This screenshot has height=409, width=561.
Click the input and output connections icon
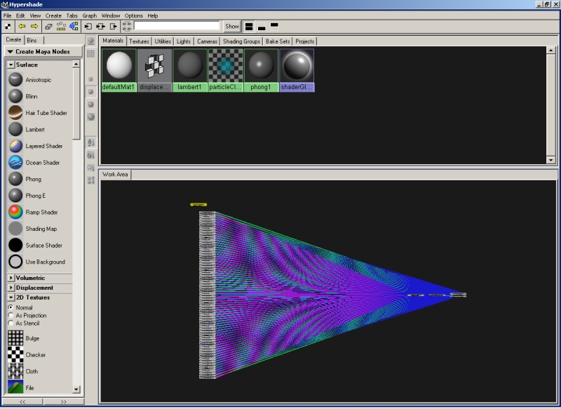point(100,26)
